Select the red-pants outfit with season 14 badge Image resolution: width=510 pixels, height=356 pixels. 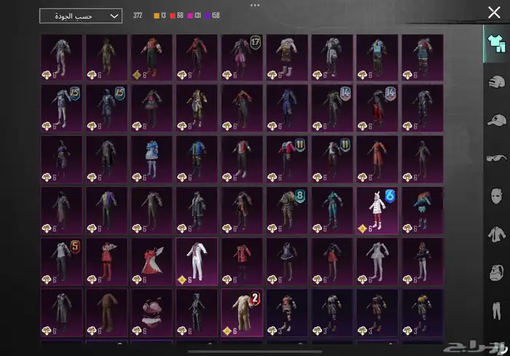[377, 108]
